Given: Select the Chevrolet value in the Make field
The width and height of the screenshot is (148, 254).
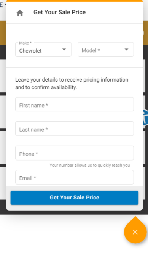Looking at the screenshot, I should (30, 51).
